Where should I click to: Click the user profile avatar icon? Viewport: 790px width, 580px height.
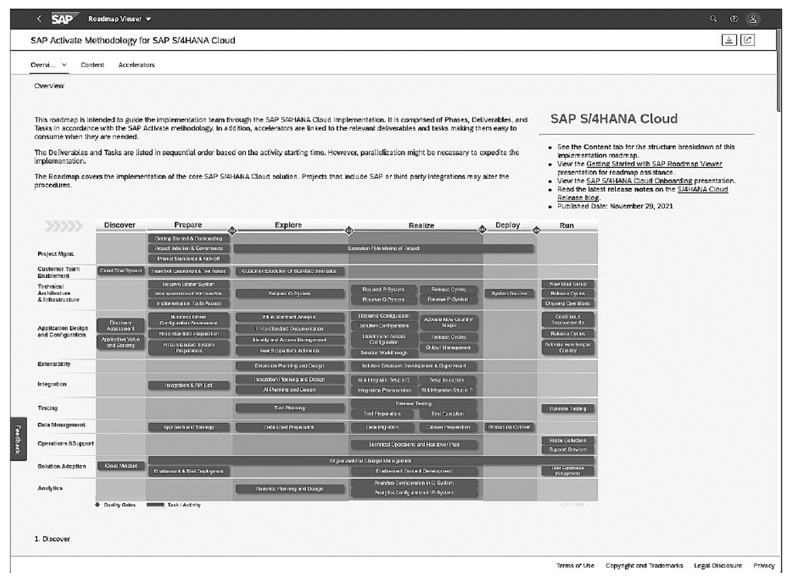(753, 18)
